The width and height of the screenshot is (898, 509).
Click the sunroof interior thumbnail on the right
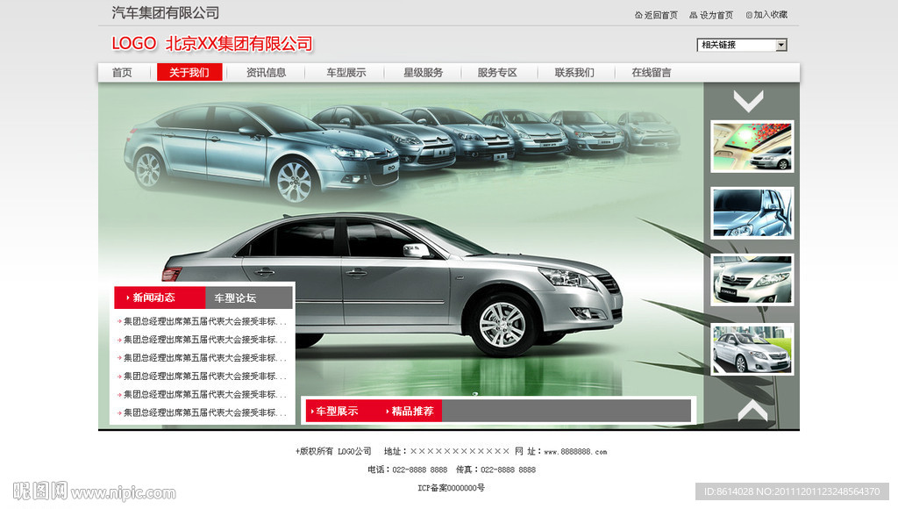tap(752, 147)
